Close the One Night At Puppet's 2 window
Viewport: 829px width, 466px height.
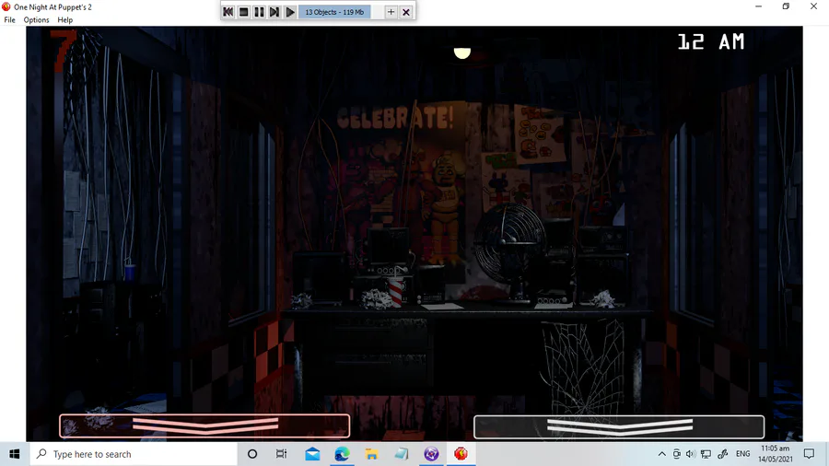click(x=813, y=6)
